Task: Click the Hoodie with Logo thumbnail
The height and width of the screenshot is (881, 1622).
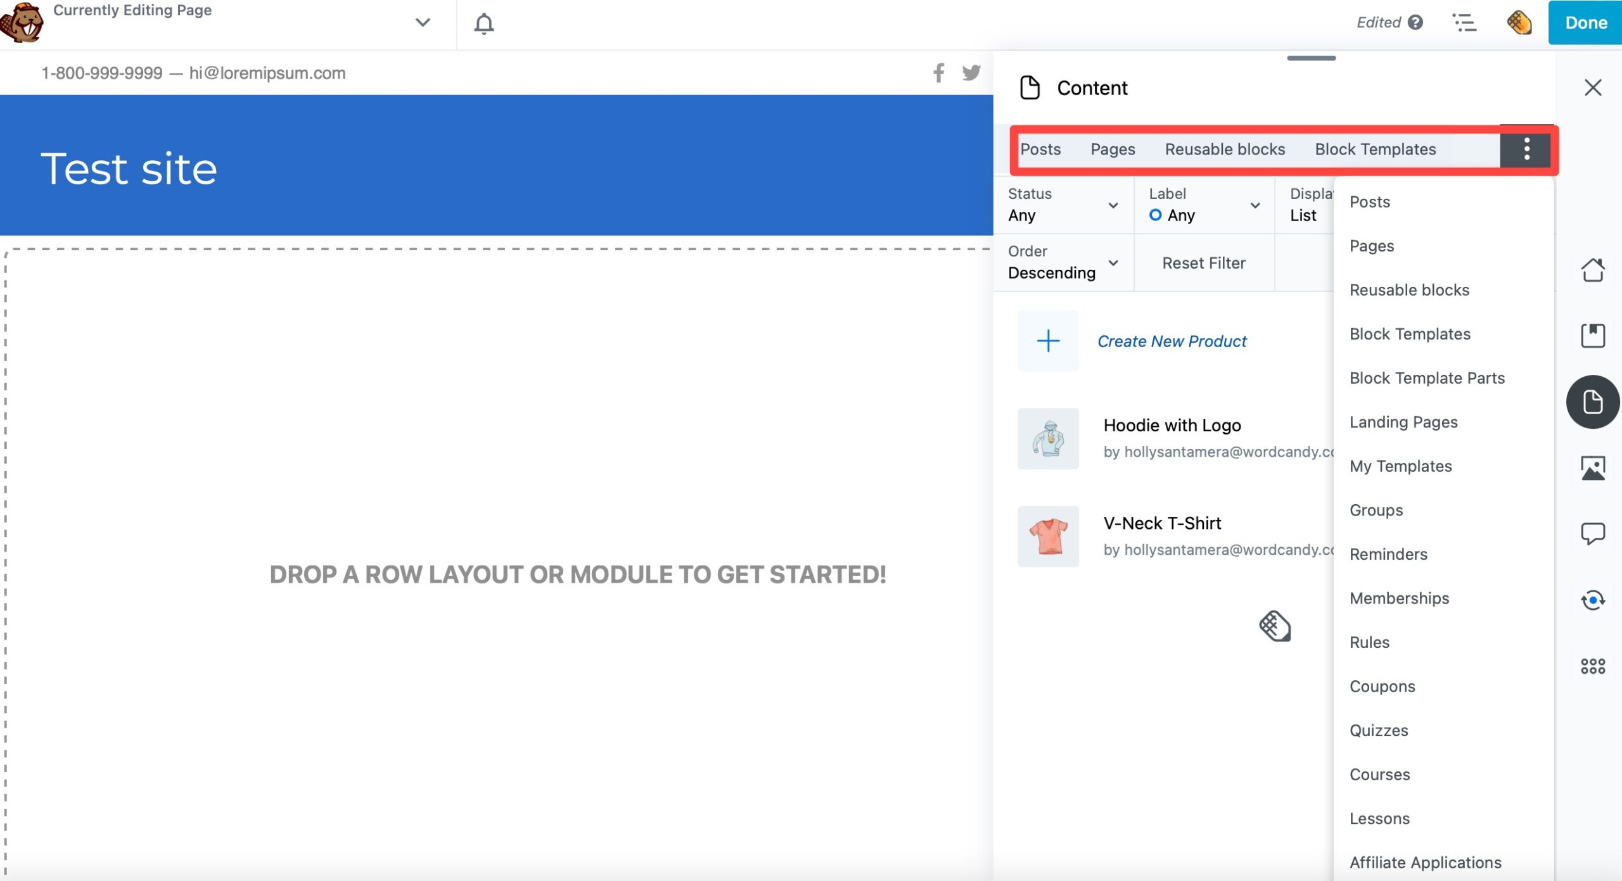Action: [x=1047, y=437]
